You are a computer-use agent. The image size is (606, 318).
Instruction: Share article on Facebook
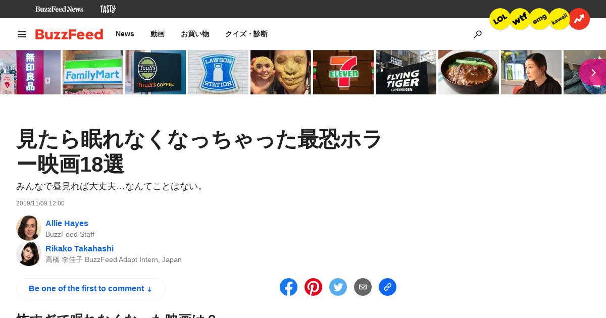pos(288,287)
